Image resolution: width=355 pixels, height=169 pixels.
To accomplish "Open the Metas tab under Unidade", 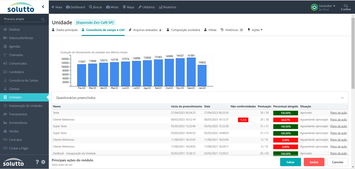I will 210,30.
